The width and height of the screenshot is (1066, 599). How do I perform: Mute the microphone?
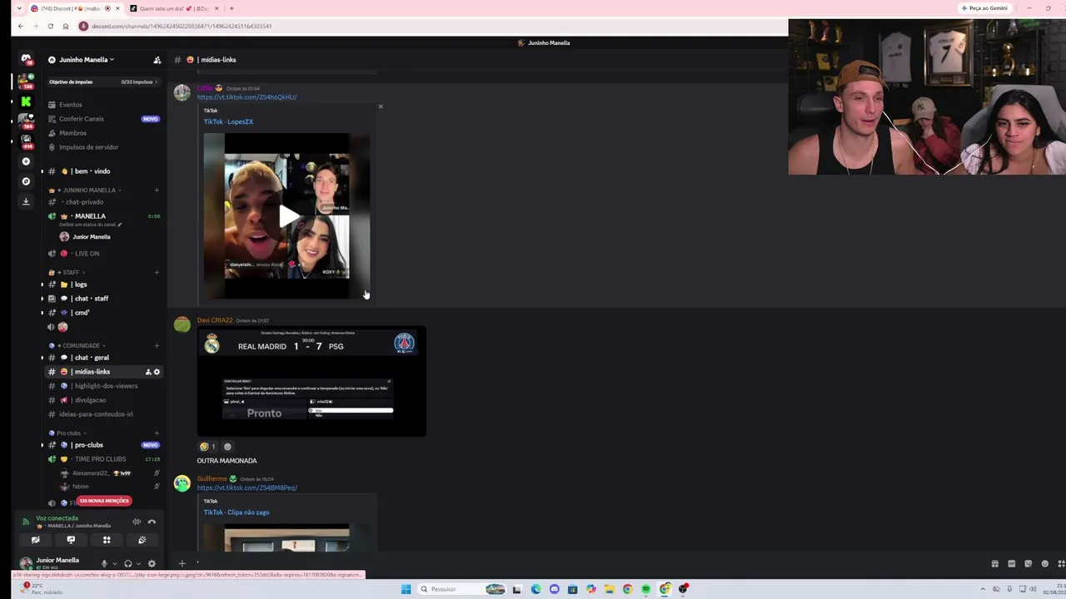pos(104,563)
